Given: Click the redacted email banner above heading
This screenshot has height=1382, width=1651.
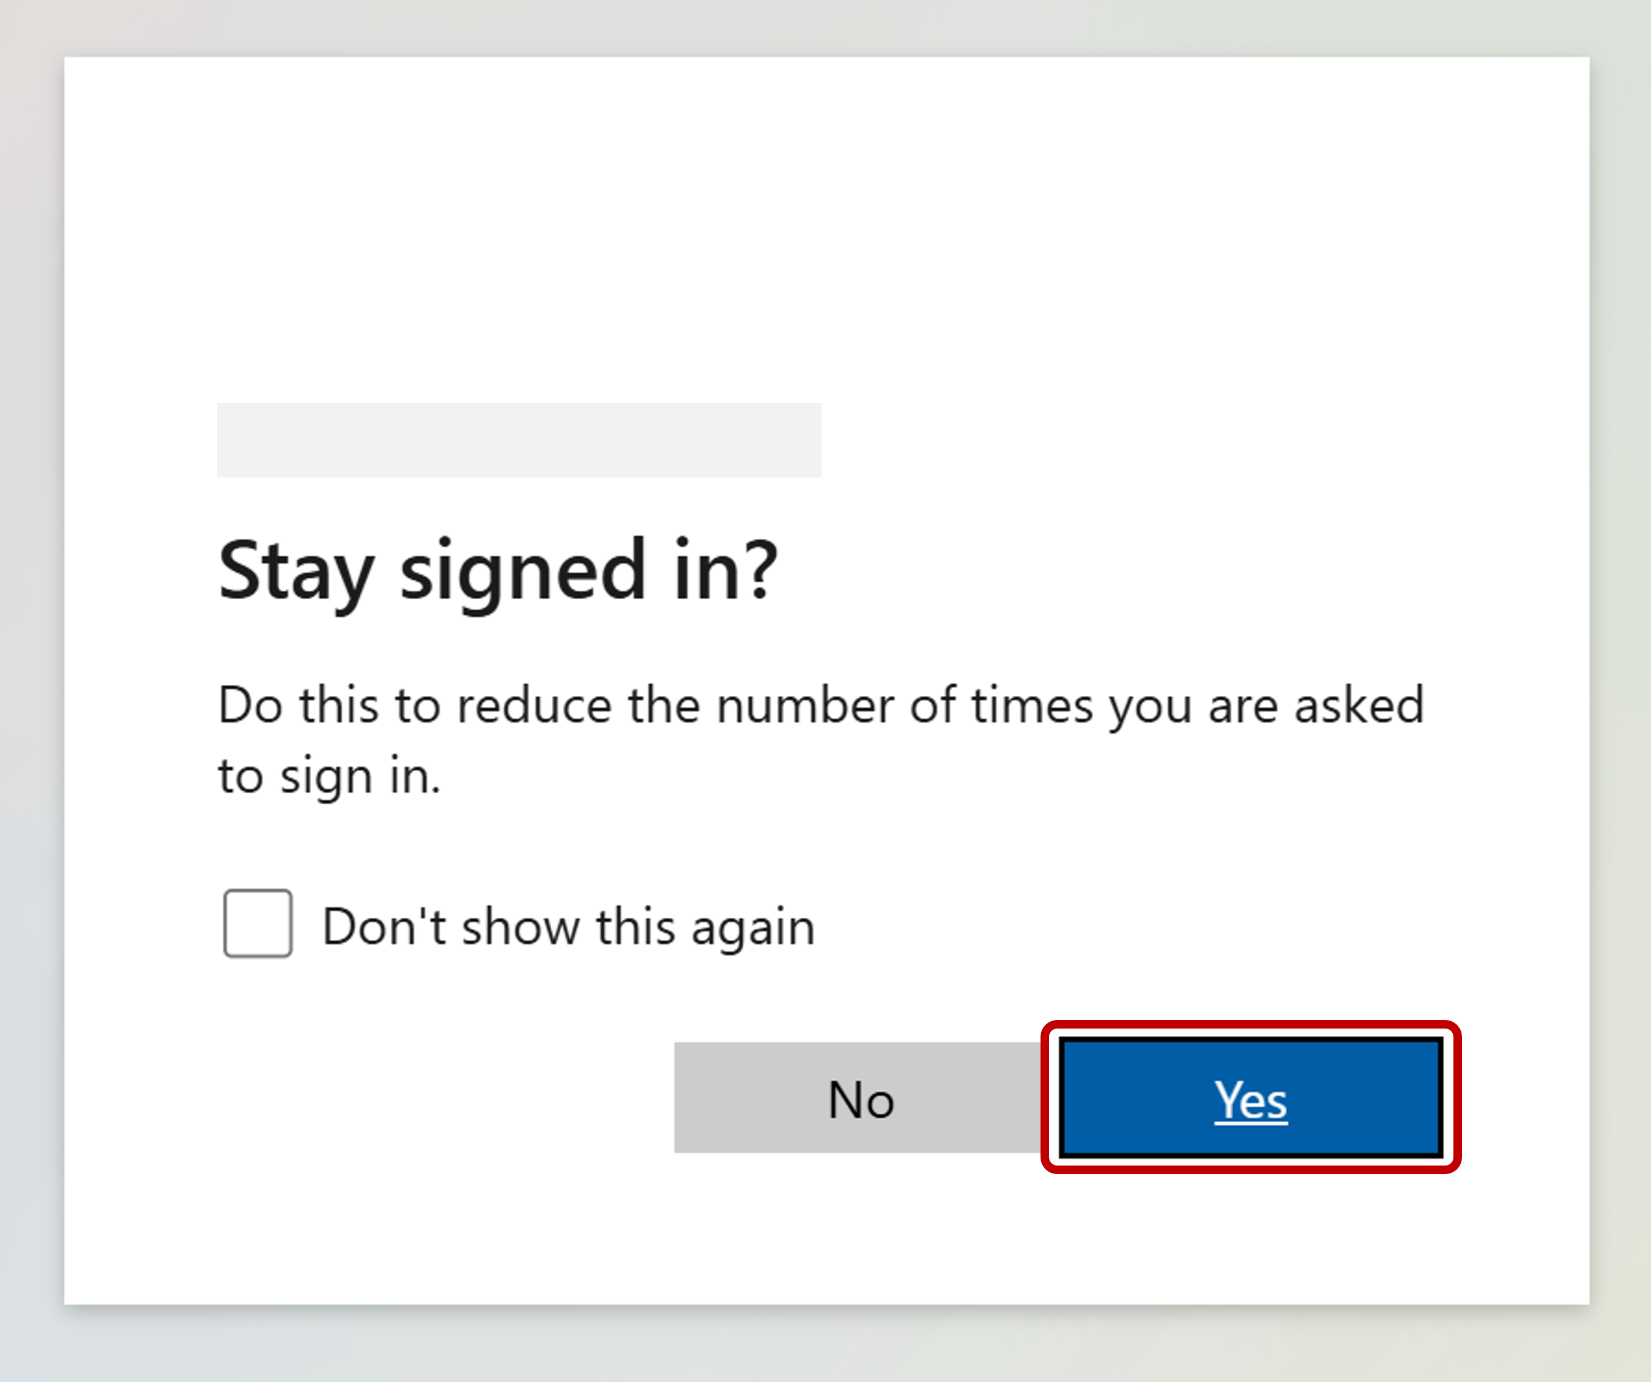Looking at the screenshot, I should tap(519, 440).
